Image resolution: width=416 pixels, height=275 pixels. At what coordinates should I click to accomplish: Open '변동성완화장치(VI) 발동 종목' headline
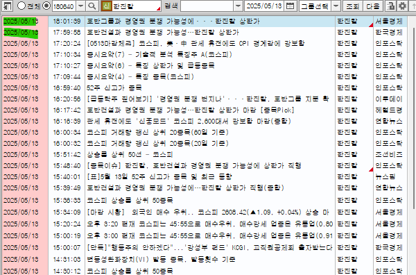coord(161,259)
